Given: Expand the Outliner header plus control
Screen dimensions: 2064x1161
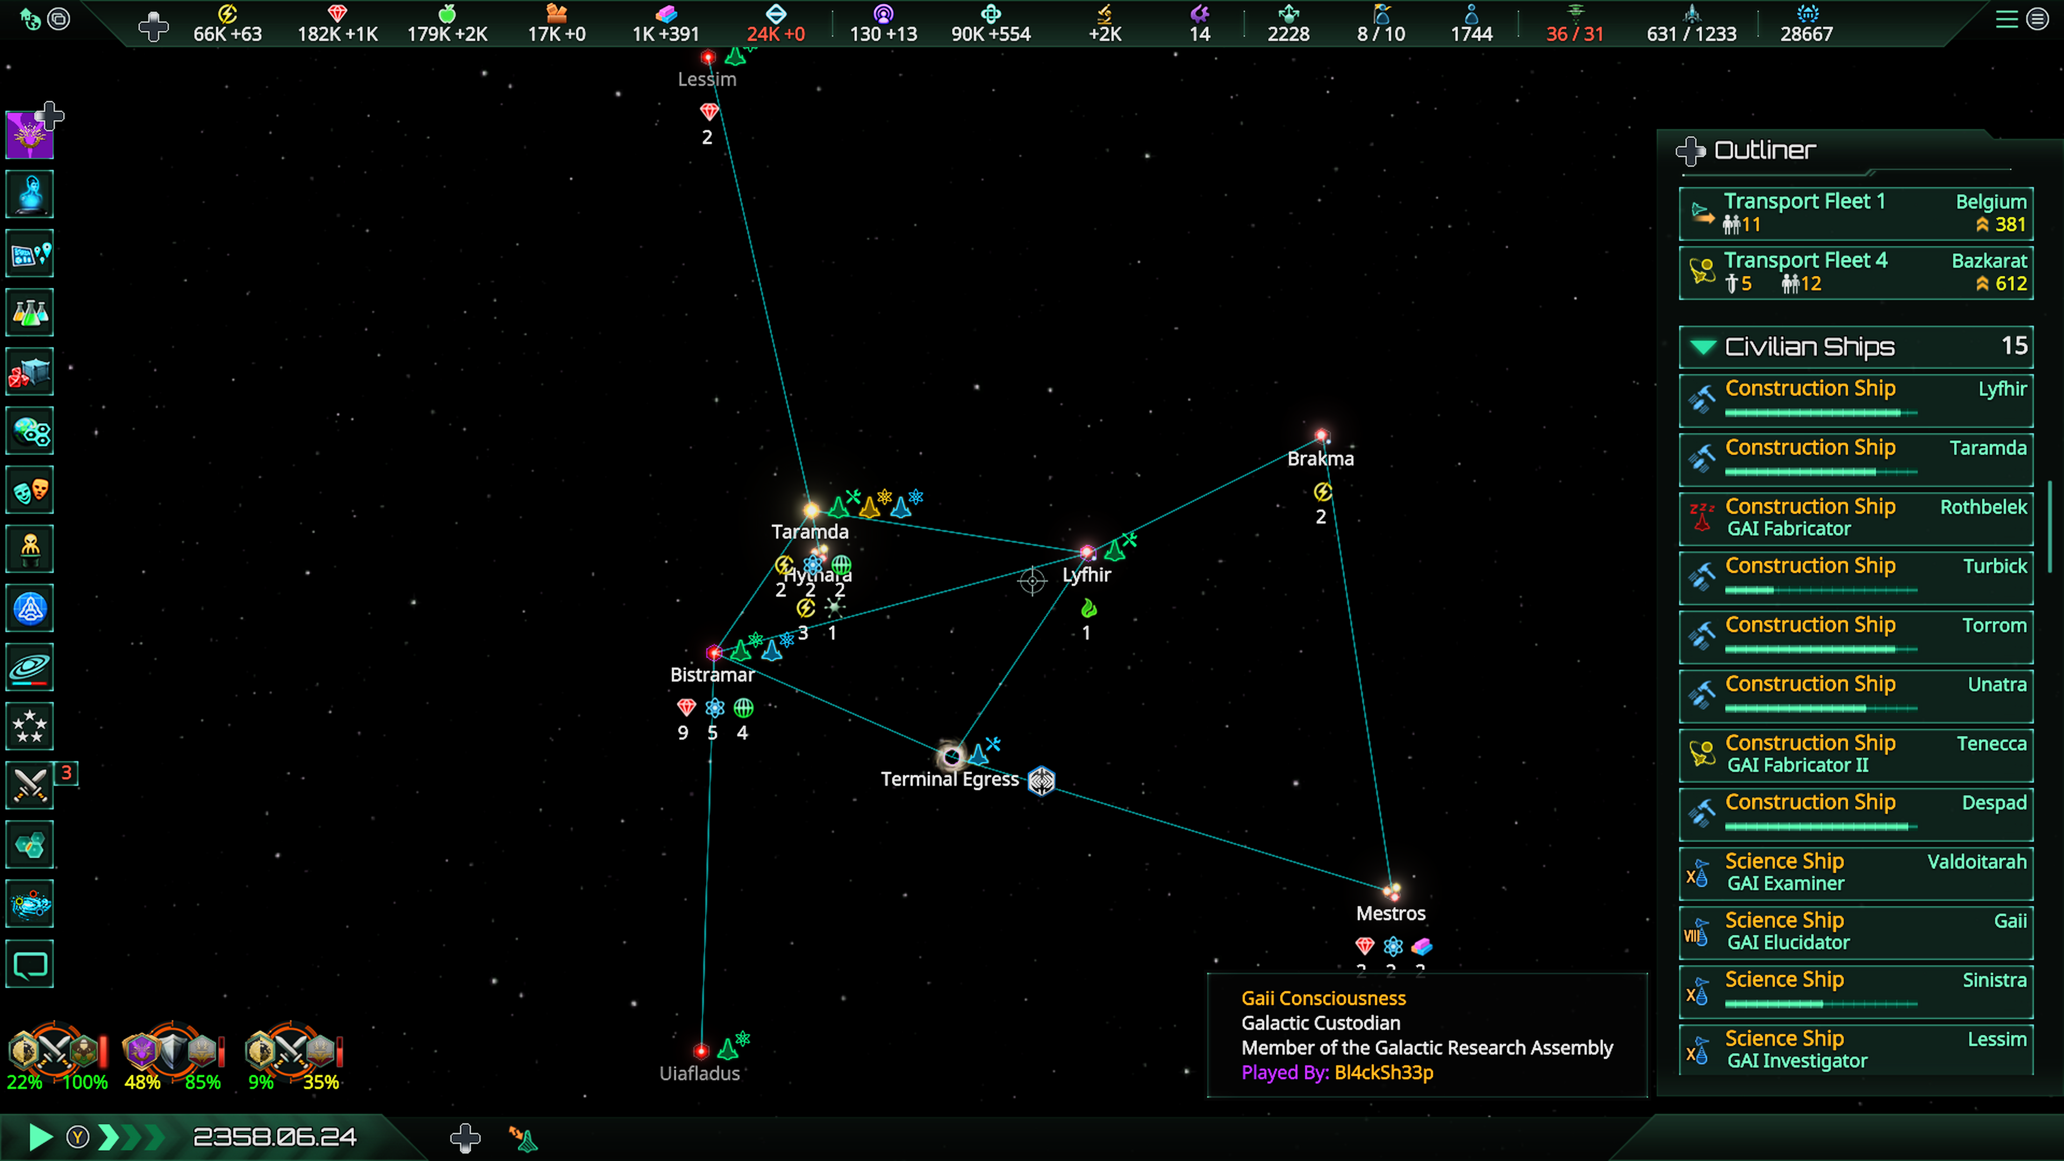Looking at the screenshot, I should [x=1690, y=150].
